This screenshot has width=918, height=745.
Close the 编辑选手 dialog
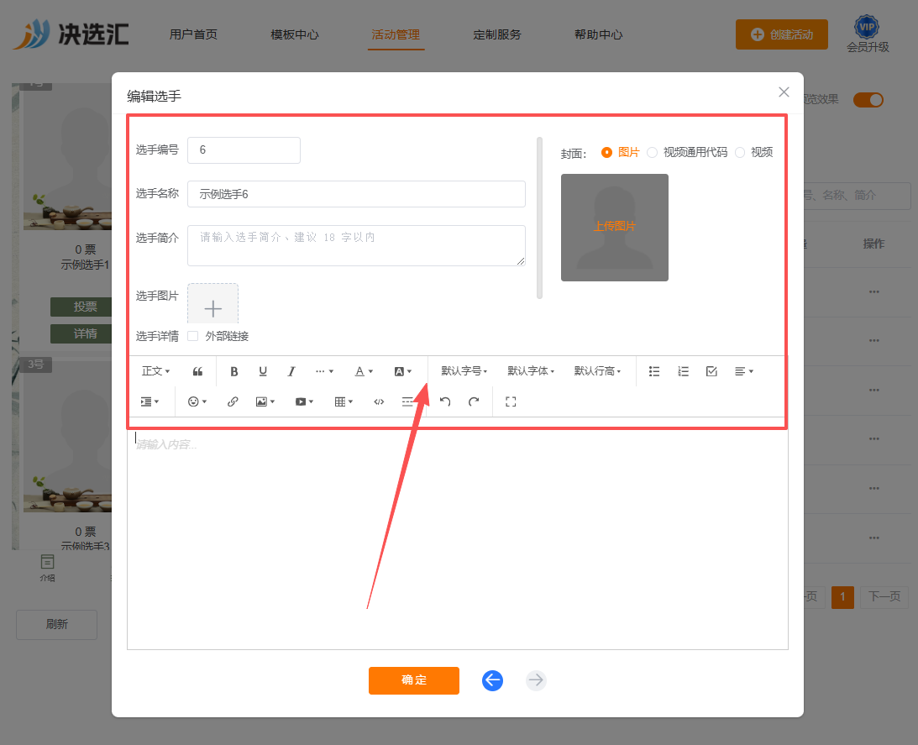pyautogui.click(x=784, y=92)
